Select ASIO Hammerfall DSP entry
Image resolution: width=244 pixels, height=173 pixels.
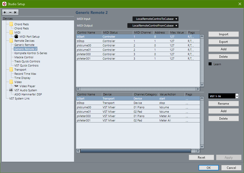(28, 94)
